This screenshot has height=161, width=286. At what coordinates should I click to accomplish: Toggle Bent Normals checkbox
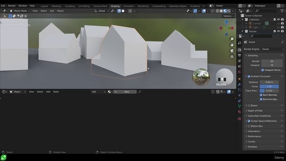pyautogui.click(x=261, y=95)
